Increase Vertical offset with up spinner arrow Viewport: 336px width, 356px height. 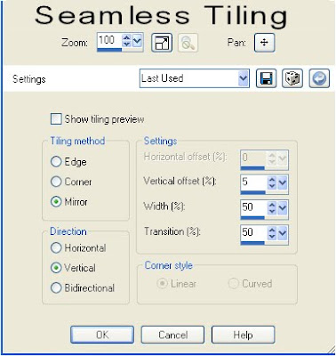[272, 180]
